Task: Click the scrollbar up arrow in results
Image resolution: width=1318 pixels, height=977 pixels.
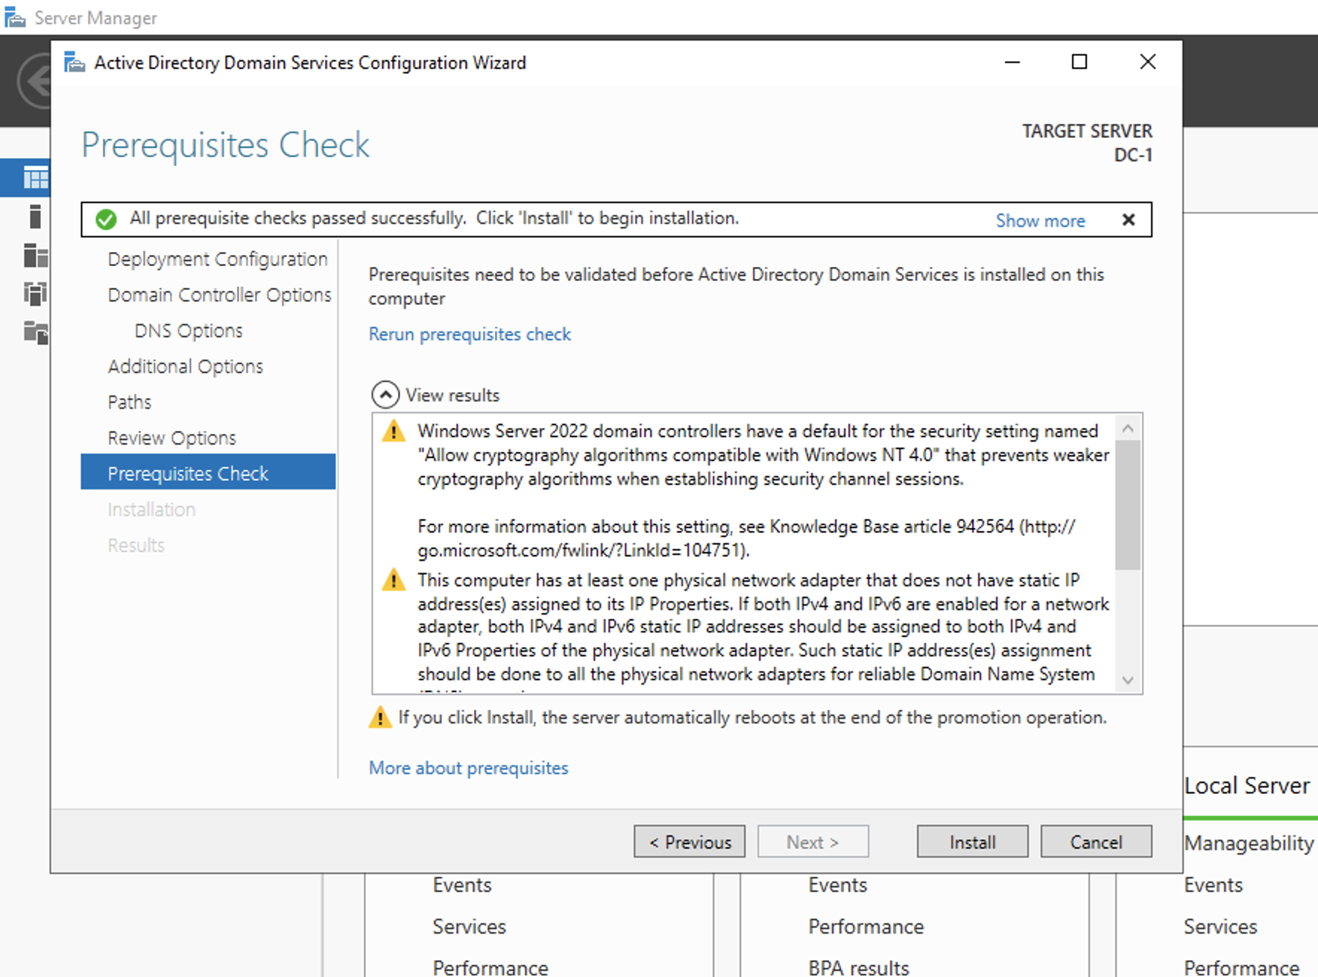Action: click(1128, 428)
